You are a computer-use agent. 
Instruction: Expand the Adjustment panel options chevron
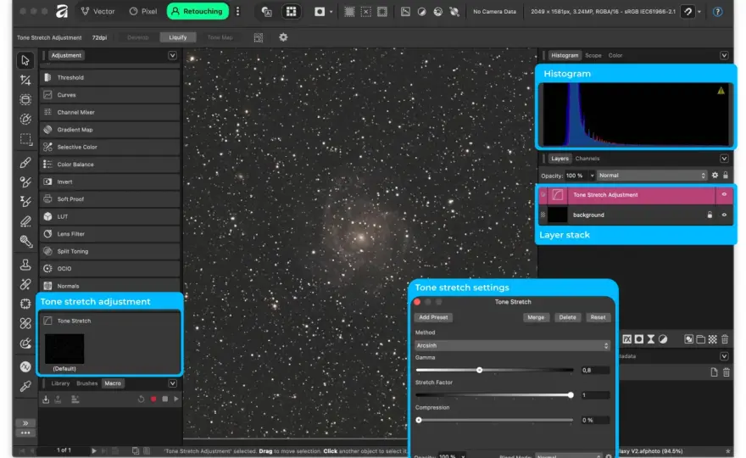172,55
